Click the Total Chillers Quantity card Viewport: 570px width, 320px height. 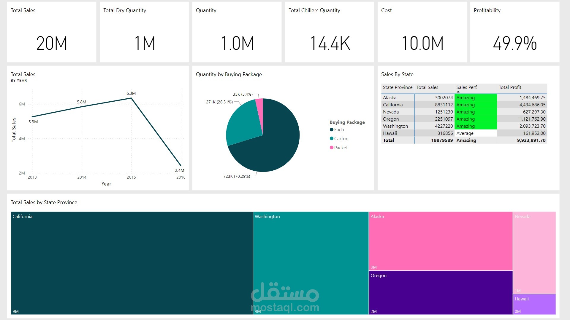[329, 32]
